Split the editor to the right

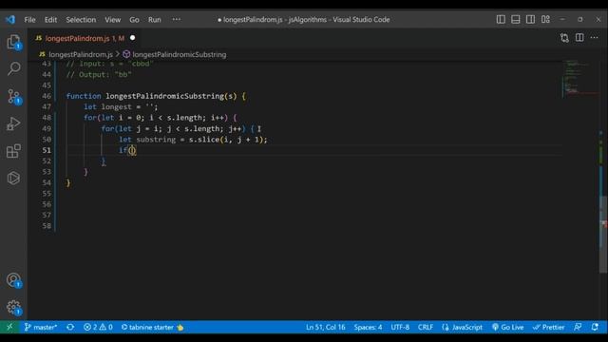(579, 38)
